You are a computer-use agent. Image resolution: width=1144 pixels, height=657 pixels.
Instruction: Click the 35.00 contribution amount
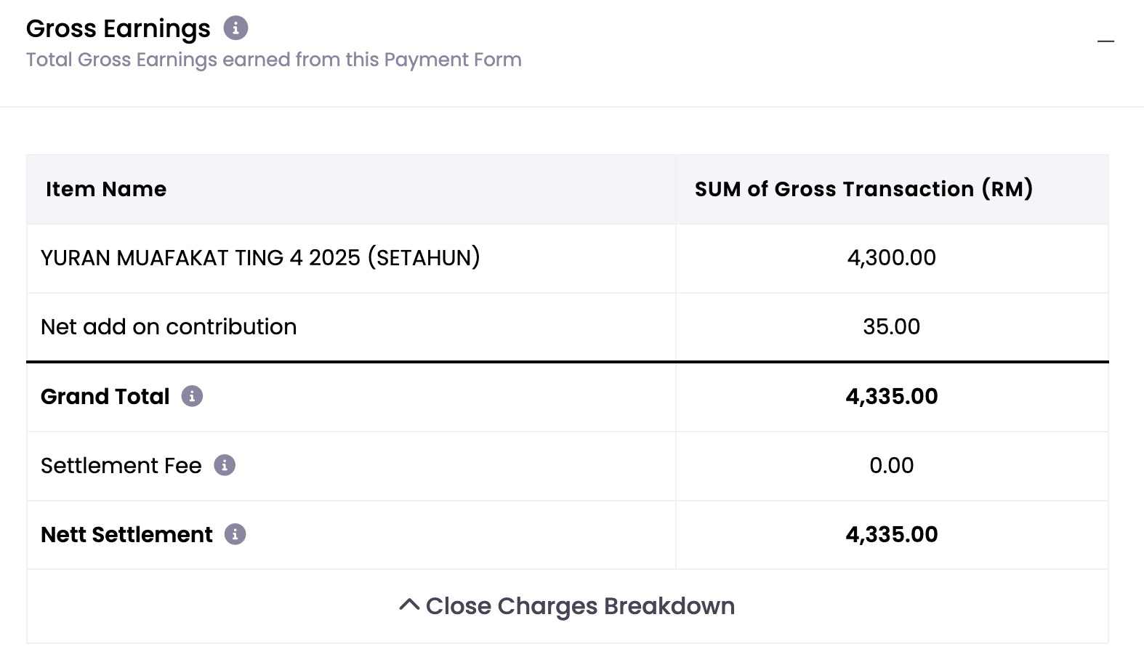tap(891, 327)
